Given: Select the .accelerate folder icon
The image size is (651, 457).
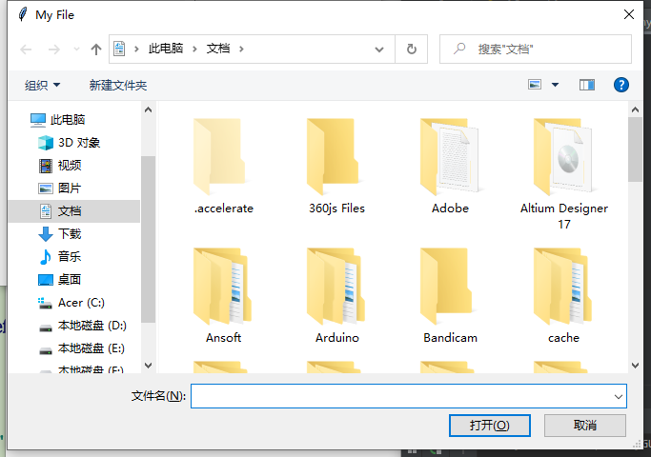Looking at the screenshot, I should 219,157.
